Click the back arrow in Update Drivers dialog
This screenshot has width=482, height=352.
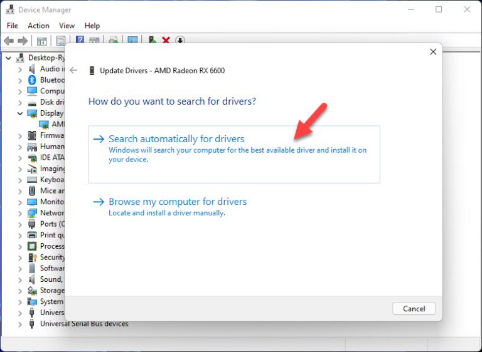click(x=73, y=71)
